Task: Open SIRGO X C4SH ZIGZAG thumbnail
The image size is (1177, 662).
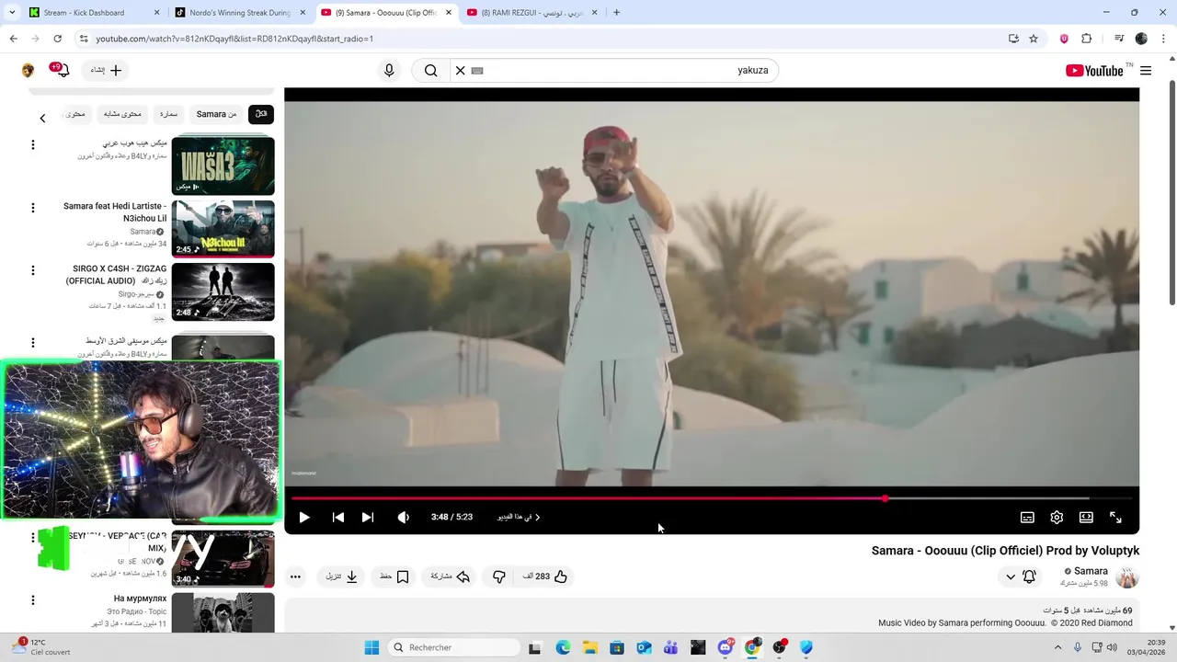Action: [x=223, y=292]
